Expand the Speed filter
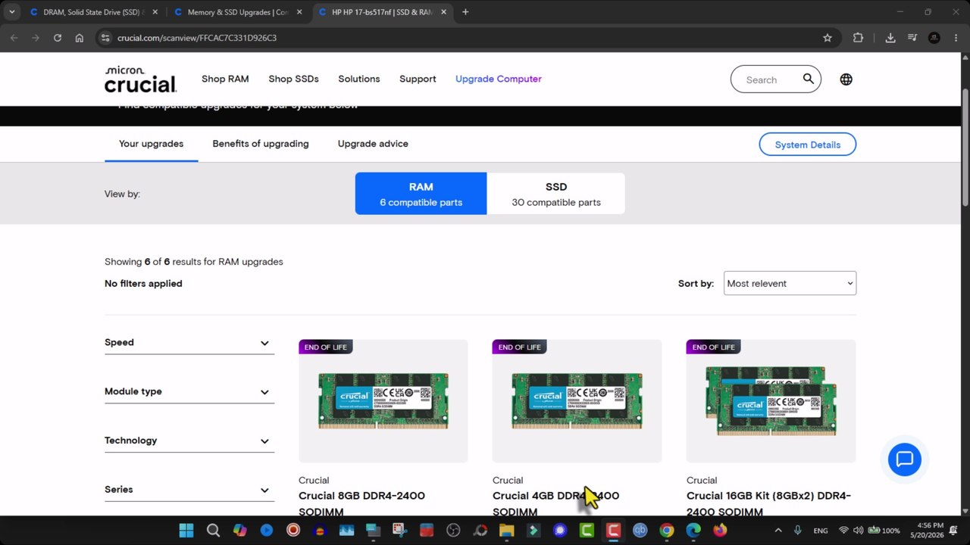970x545 pixels. pos(189,343)
